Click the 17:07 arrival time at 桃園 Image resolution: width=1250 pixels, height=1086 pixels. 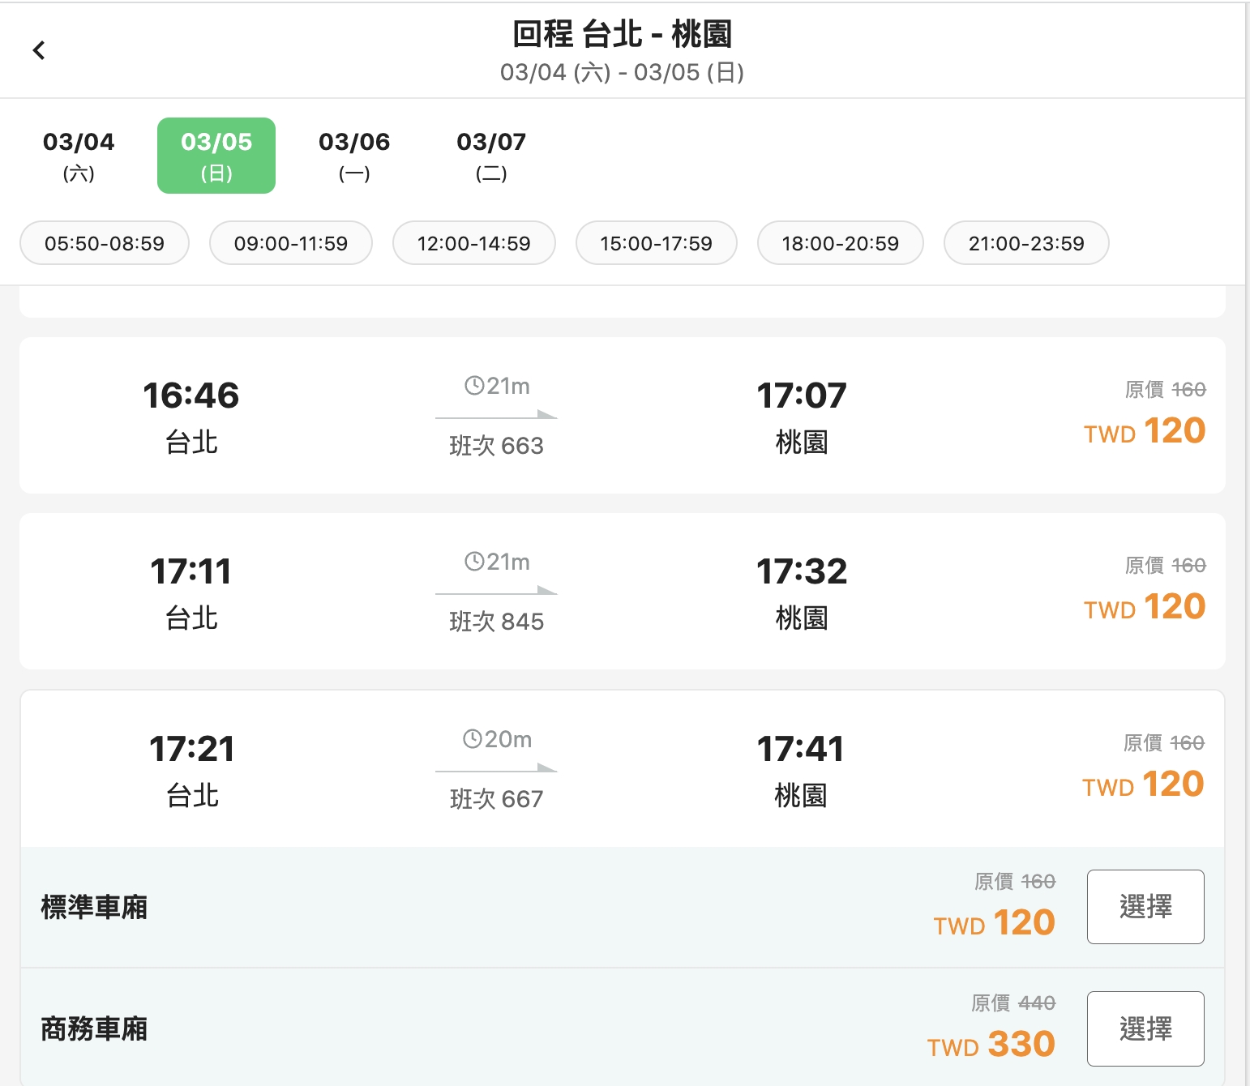[802, 395]
